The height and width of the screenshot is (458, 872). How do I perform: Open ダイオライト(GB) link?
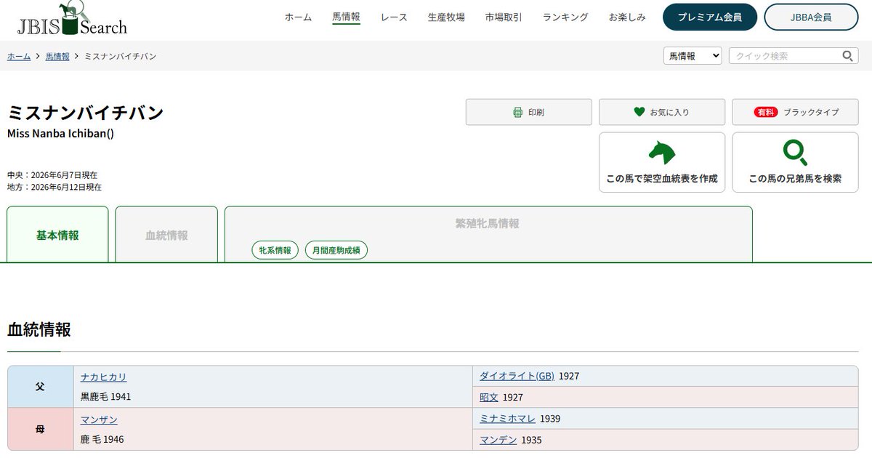coord(517,376)
